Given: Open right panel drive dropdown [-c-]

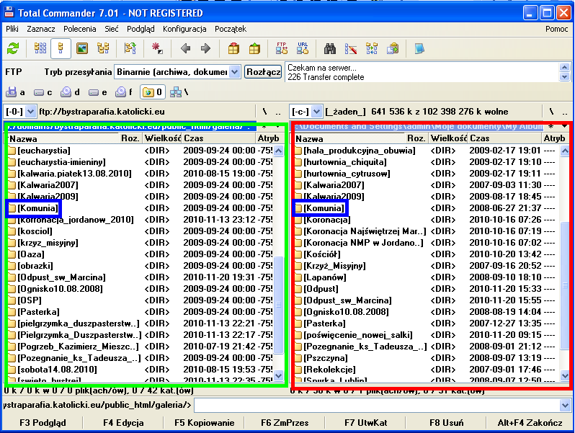Looking at the screenshot, I should coord(314,112).
